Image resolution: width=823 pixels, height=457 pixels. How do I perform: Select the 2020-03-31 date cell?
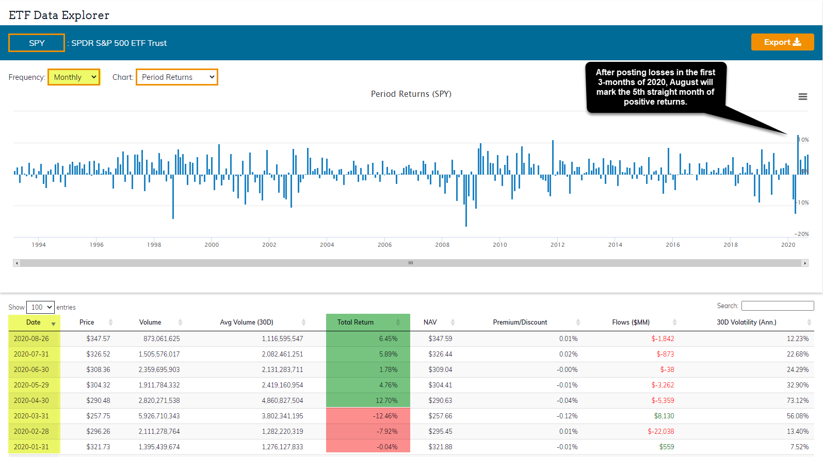31,416
